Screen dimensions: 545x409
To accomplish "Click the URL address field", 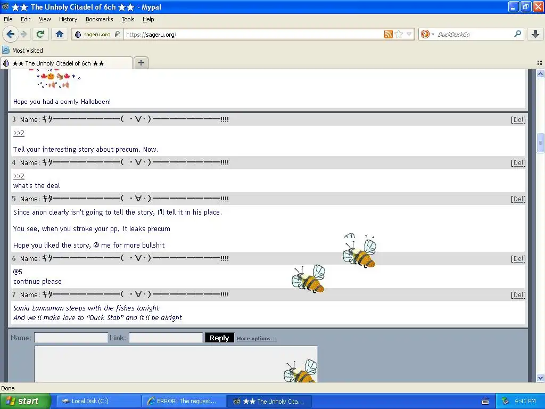I will coord(254,35).
